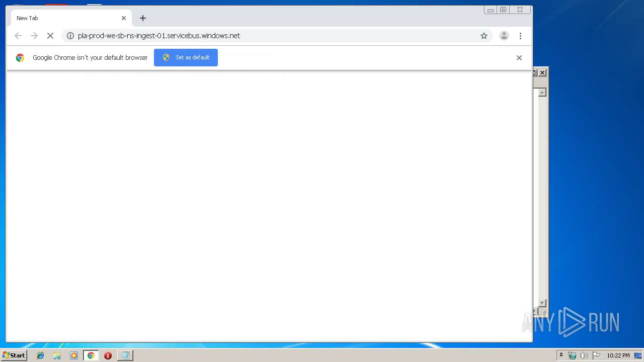The image size is (644, 362).
Task: Go back to previous page
Action: pos(18,36)
